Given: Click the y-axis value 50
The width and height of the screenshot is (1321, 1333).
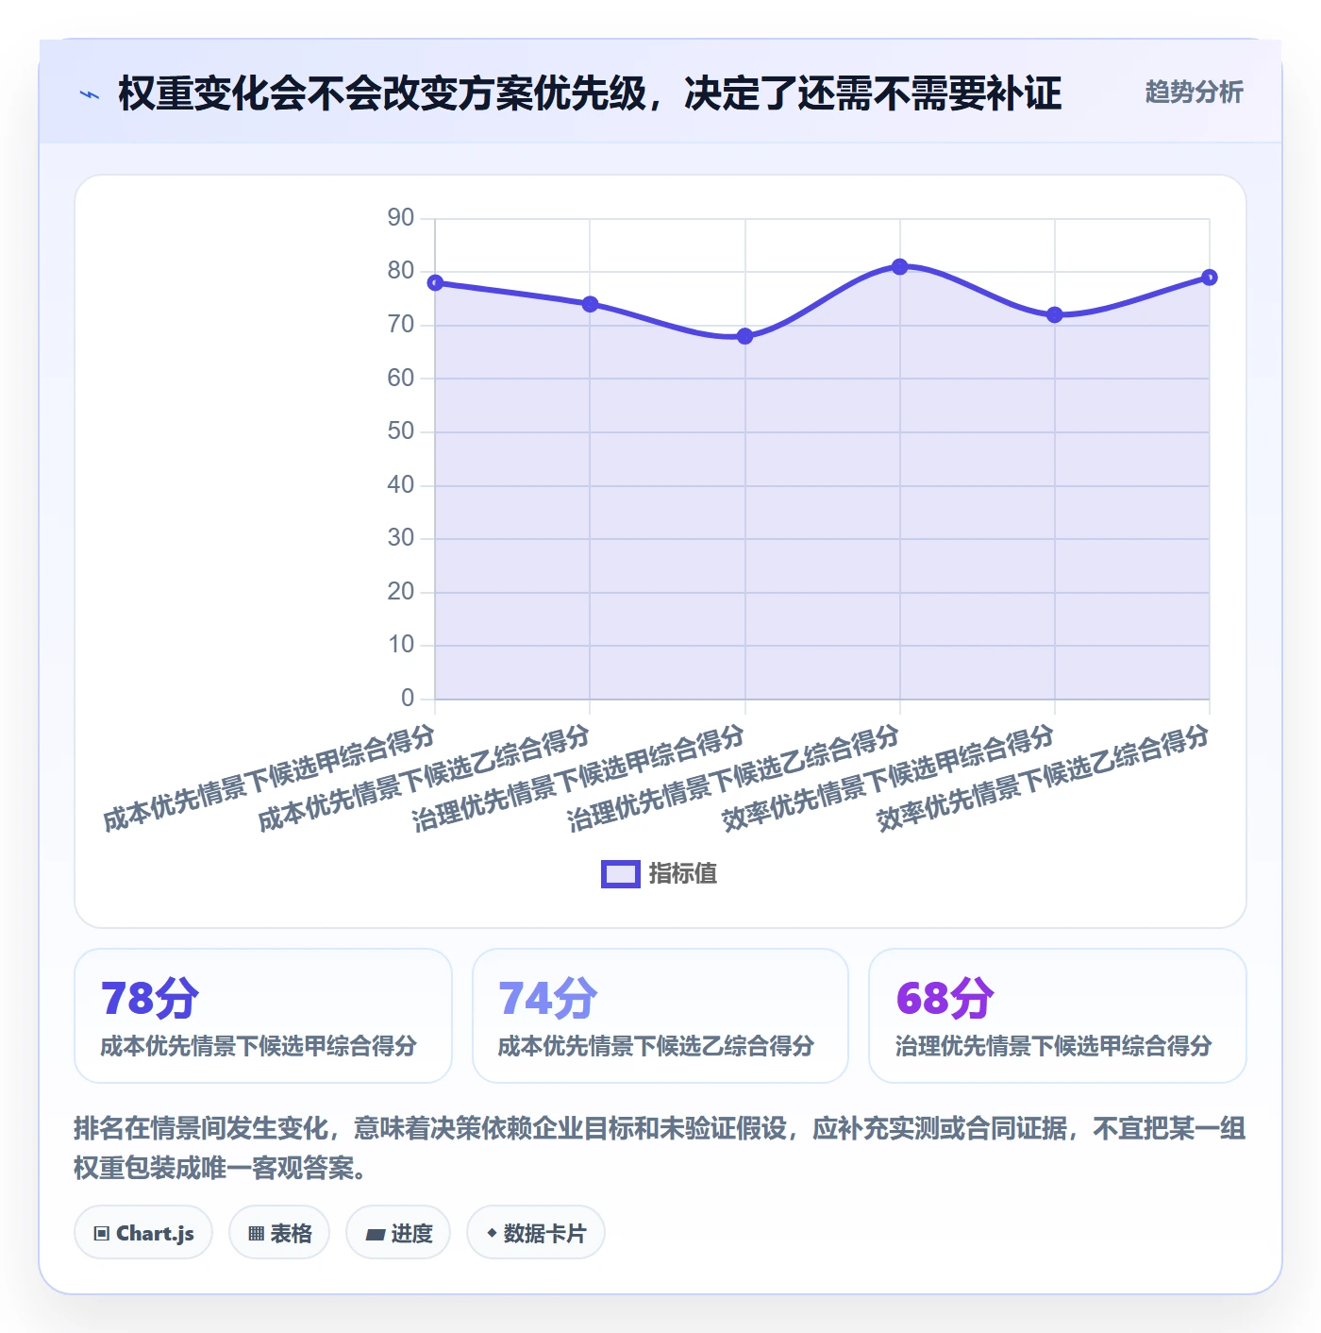Looking at the screenshot, I should point(401,431).
